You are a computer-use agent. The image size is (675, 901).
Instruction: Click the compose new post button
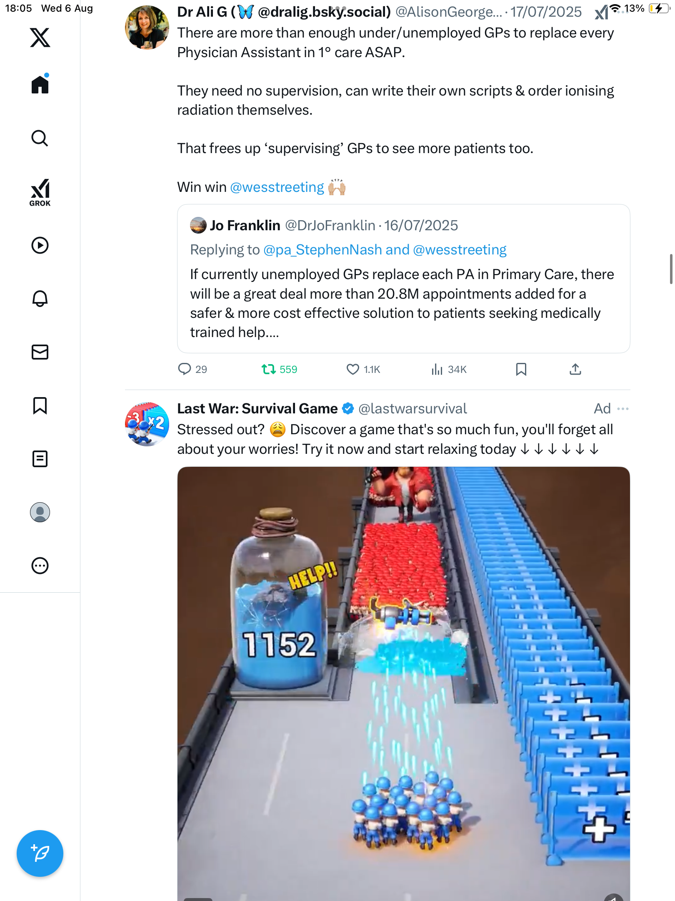[40, 853]
